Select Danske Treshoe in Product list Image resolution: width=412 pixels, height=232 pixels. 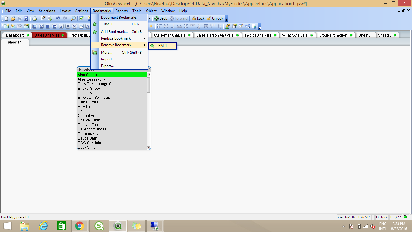[112, 125]
